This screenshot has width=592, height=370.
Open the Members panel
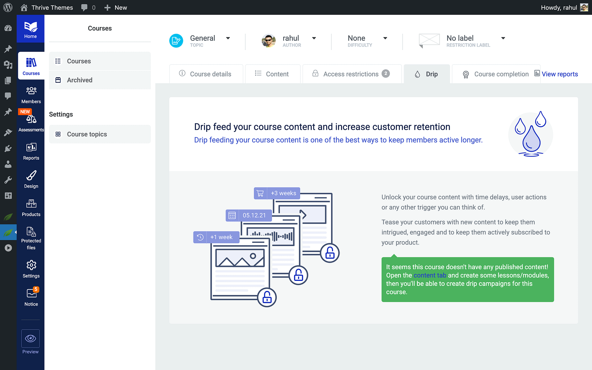pos(31,94)
